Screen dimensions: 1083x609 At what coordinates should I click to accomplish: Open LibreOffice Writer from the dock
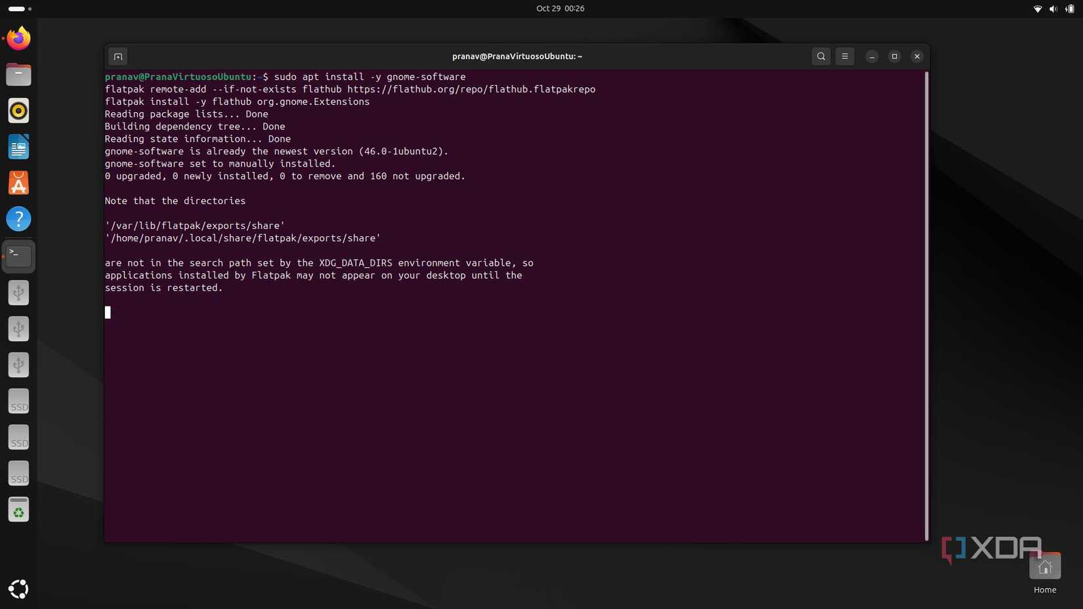point(18,146)
